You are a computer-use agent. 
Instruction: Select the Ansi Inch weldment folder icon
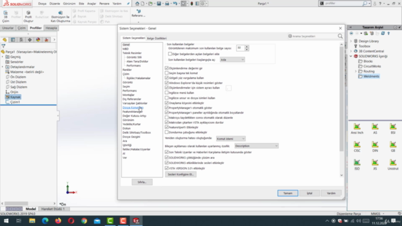(x=357, y=127)
